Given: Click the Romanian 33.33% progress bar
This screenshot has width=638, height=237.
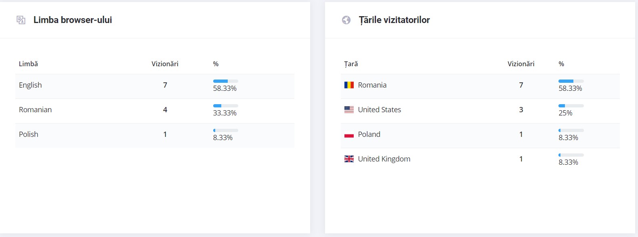Looking at the screenshot, I should click(226, 106).
